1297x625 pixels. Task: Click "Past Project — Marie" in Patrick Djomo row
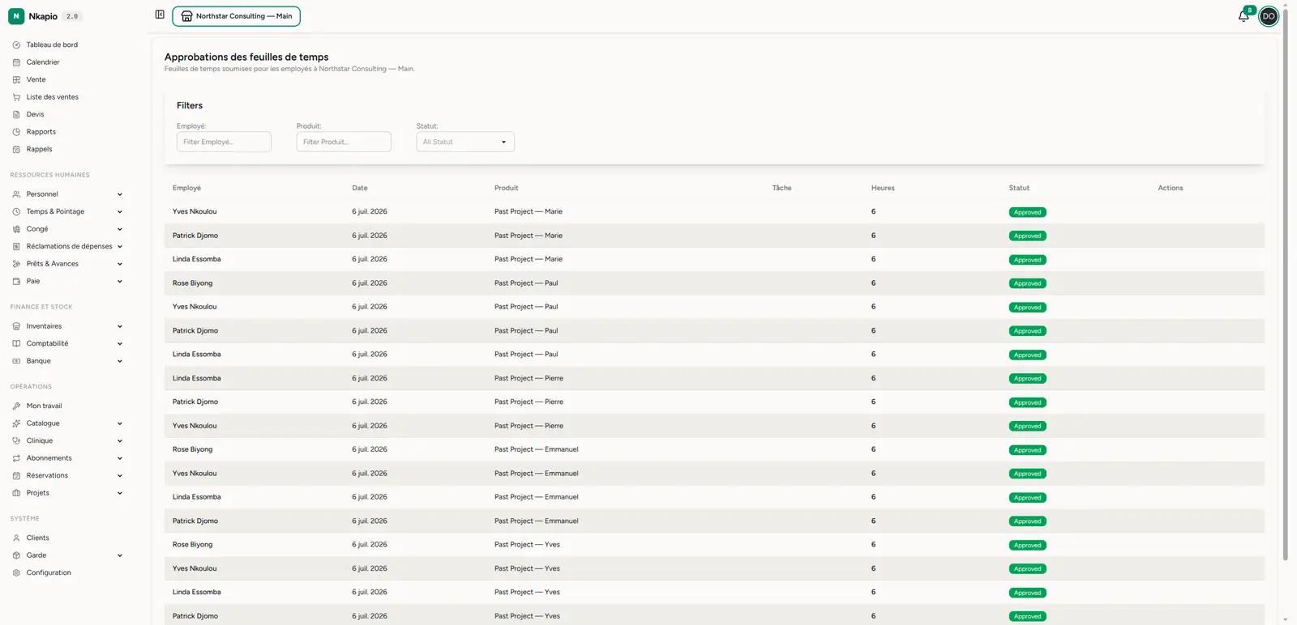tap(529, 236)
